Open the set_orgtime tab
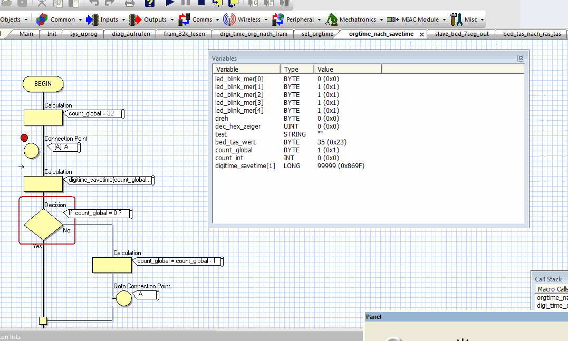The height and width of the screenshot is (341, 568). 317,34
